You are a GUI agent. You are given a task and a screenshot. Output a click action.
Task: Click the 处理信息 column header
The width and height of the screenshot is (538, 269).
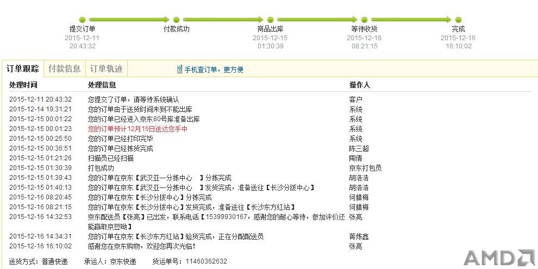click(x=102, y=85)
